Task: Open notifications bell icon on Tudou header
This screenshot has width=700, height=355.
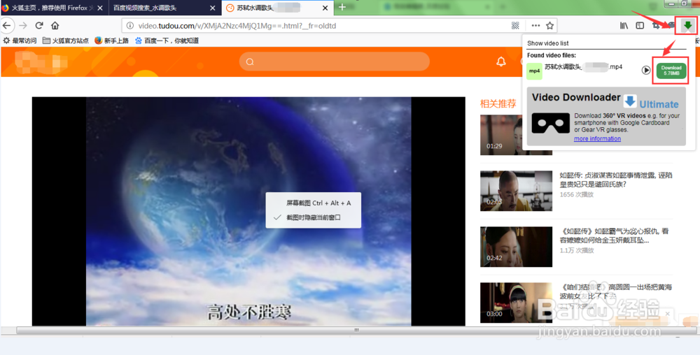Action: pos(501,61)
